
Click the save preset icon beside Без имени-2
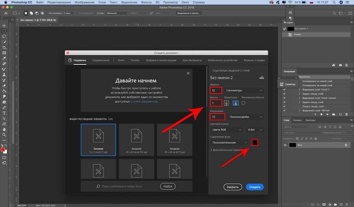(262, 78)
